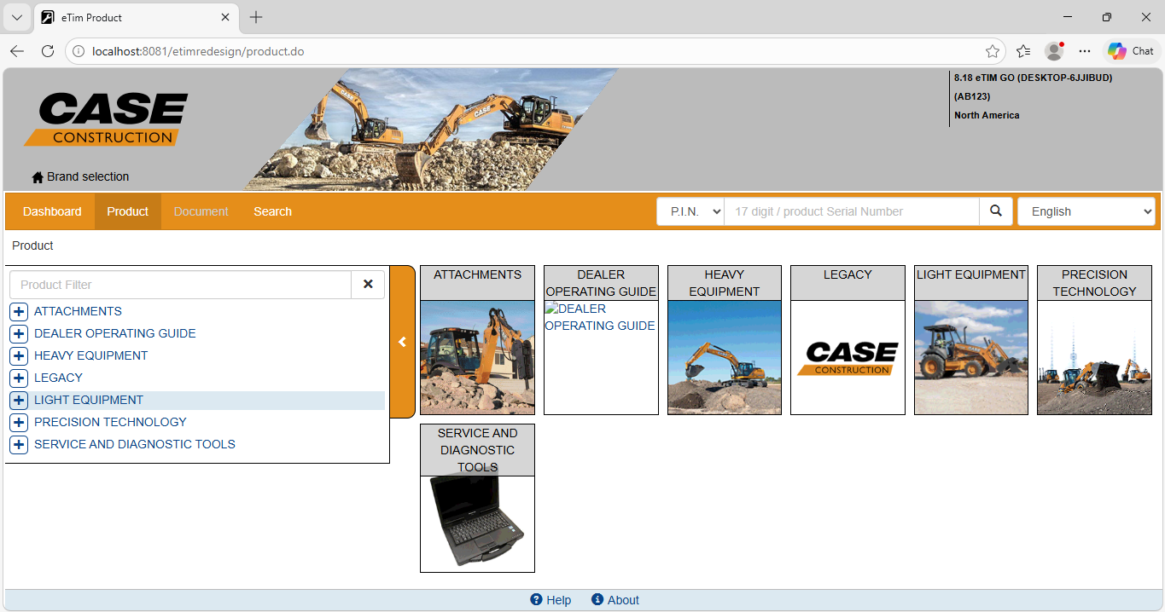Open the English language dropdown

click(1086, 211)
